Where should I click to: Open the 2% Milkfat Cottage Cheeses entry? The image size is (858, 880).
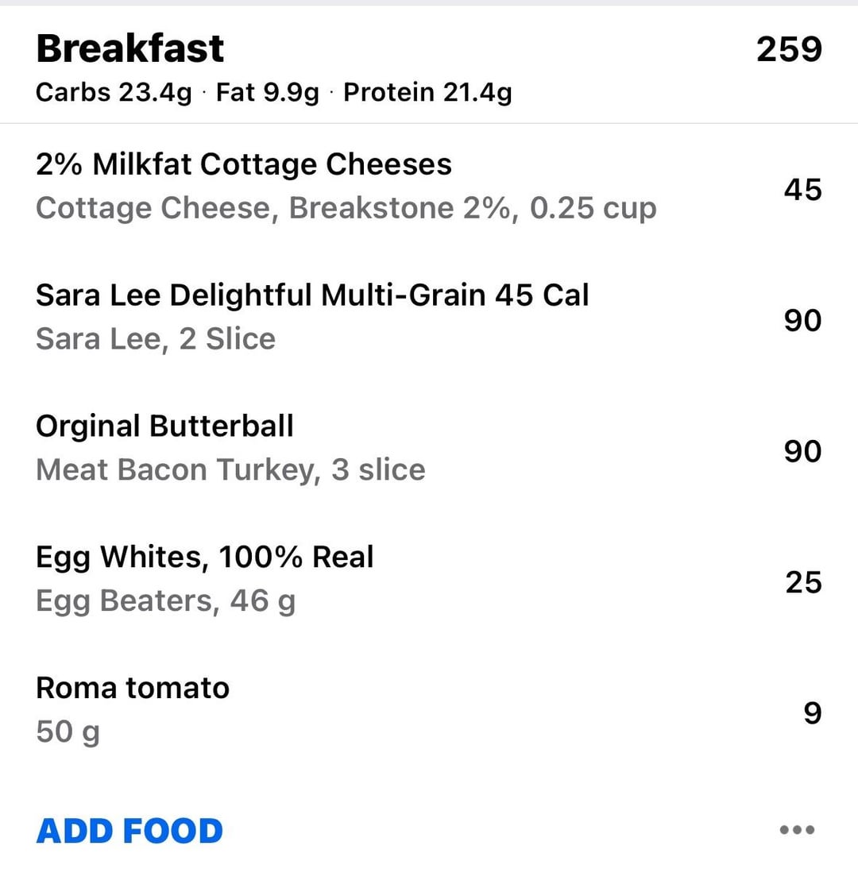429,187
